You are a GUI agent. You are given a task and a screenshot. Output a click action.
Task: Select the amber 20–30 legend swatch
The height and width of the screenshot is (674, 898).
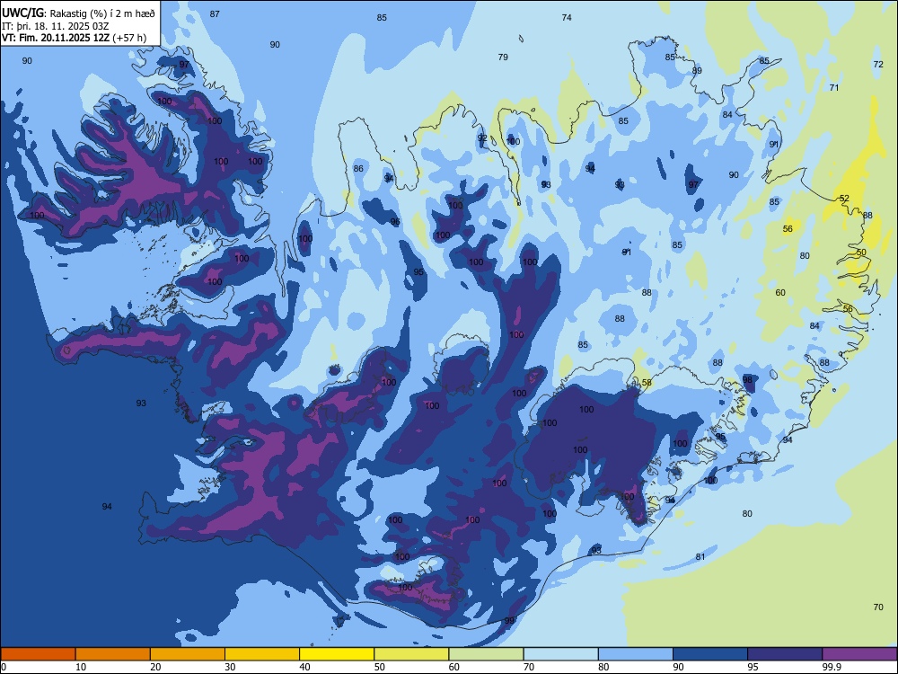tap(188, 654)
